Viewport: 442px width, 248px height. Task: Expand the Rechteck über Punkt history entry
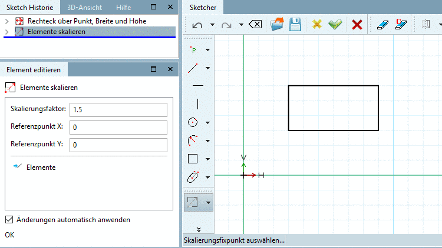[7, 21]
